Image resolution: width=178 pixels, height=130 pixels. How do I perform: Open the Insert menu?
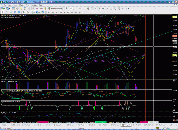click(x=15, y=5)
